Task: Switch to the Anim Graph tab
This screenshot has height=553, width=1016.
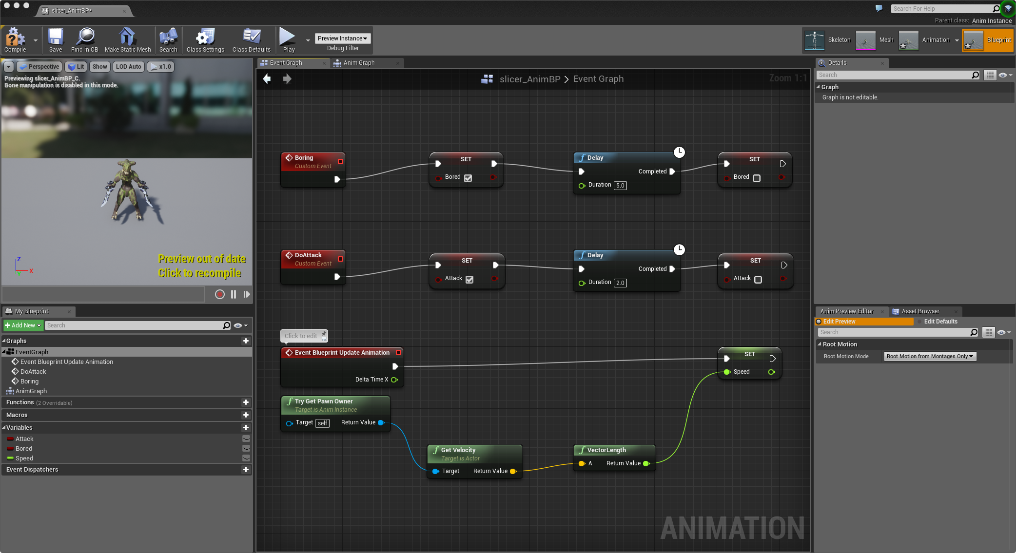Action: pyautogui.click(x=359, y=62)
